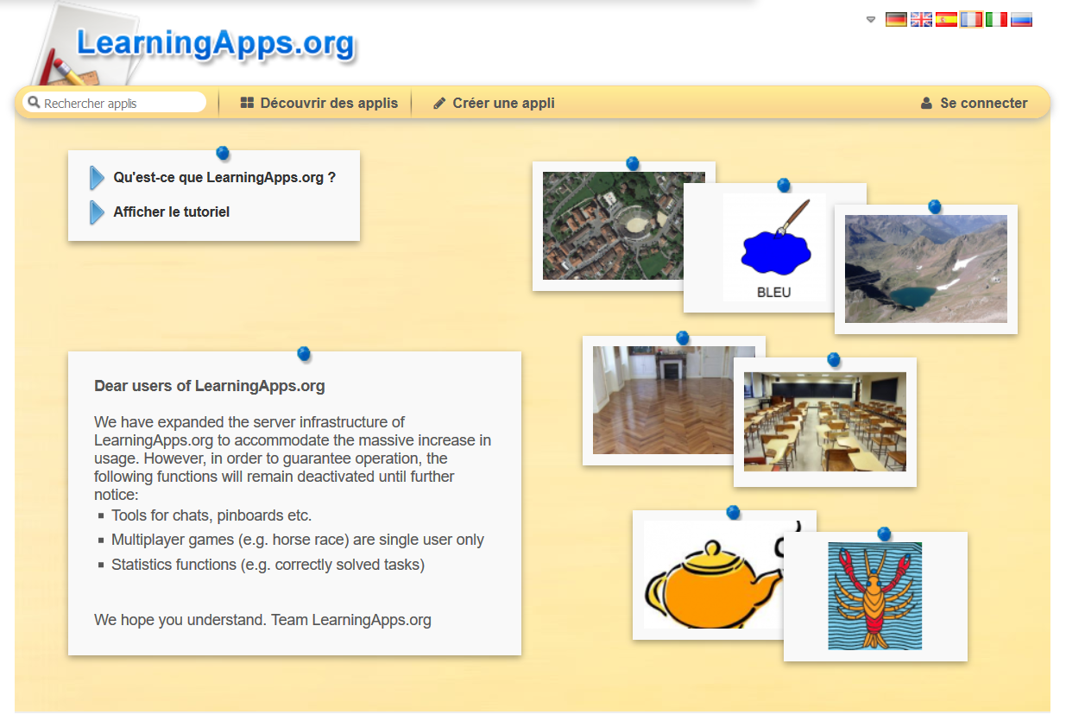Click the "Statistics functions" bullet line

coord(268,565)
